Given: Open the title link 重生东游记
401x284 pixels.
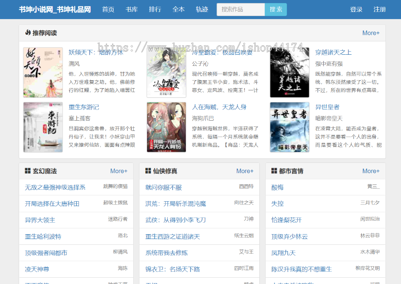Looking at the screenshot, I should 84,107.
